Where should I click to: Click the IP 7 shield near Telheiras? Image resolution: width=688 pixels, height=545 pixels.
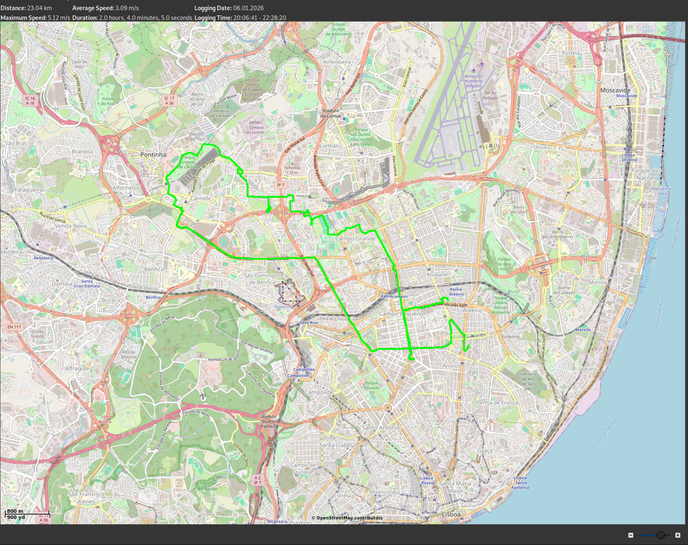click(x=281, y=185)
